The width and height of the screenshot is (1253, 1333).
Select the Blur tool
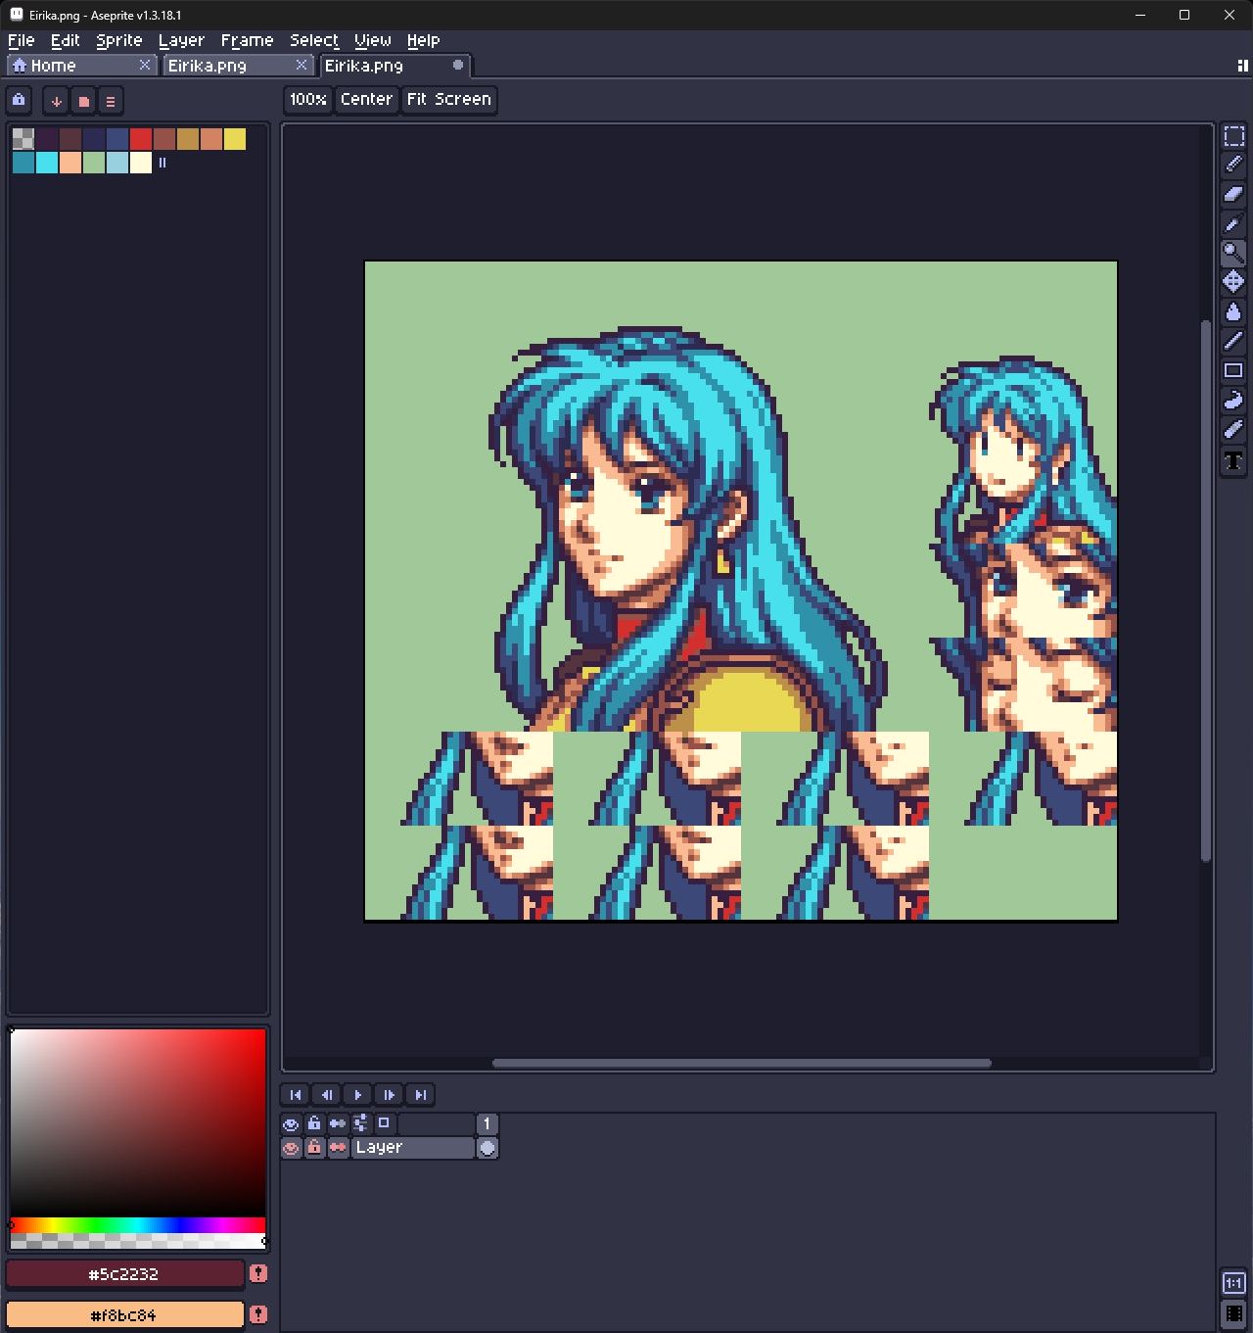pos(1233,429)
